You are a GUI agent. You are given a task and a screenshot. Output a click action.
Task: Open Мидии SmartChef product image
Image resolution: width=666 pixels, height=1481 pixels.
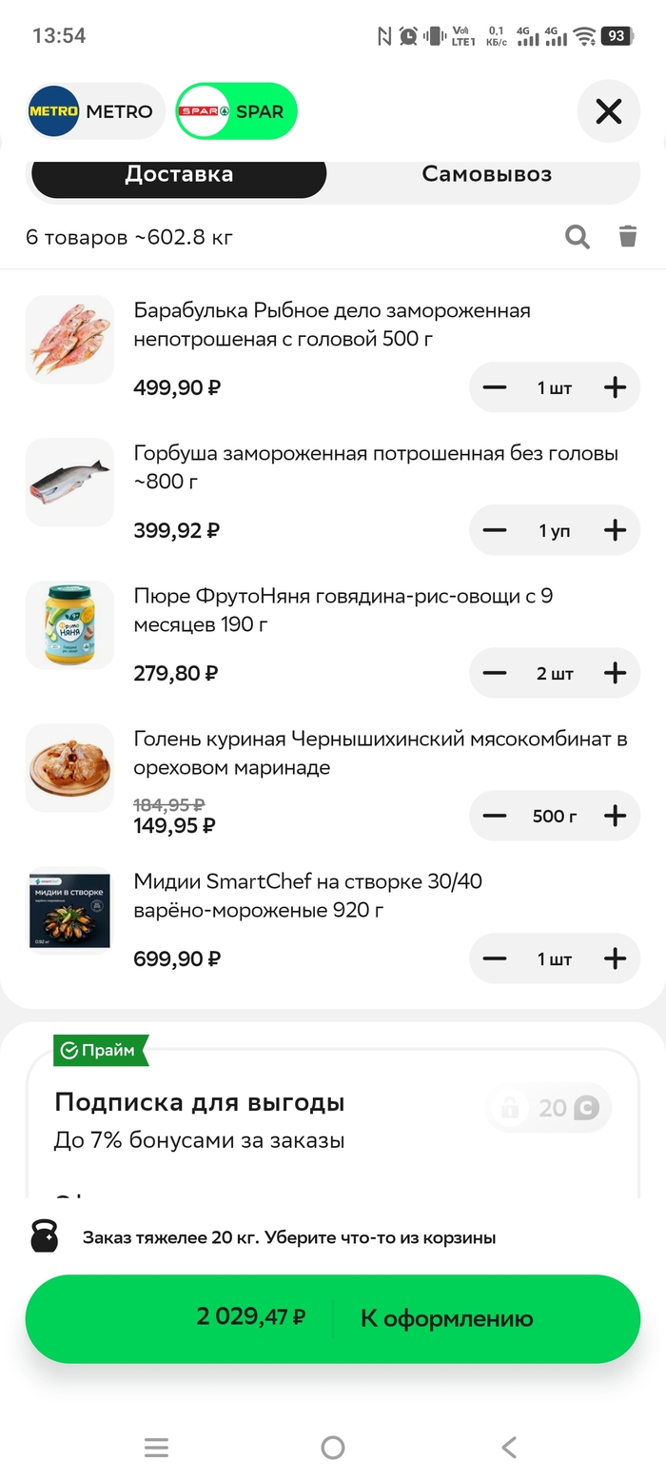pyautogui.click(x=69, y=911)
